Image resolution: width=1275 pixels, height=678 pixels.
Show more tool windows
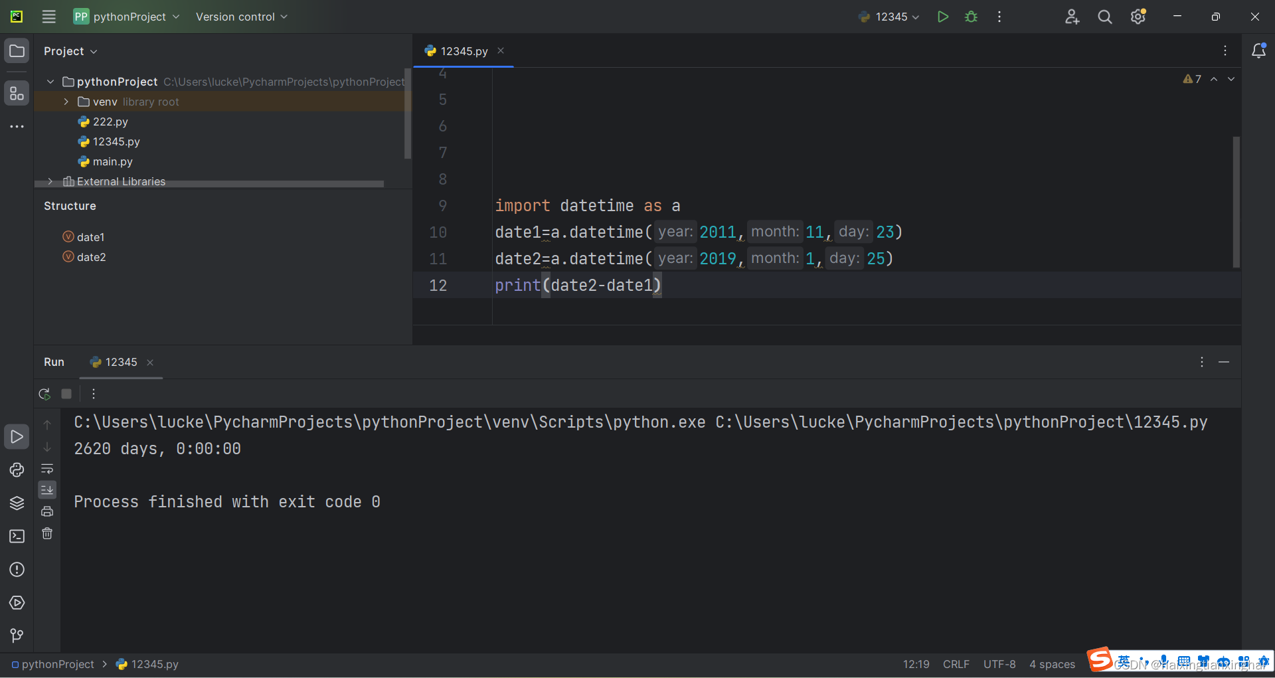coord(17,126)
